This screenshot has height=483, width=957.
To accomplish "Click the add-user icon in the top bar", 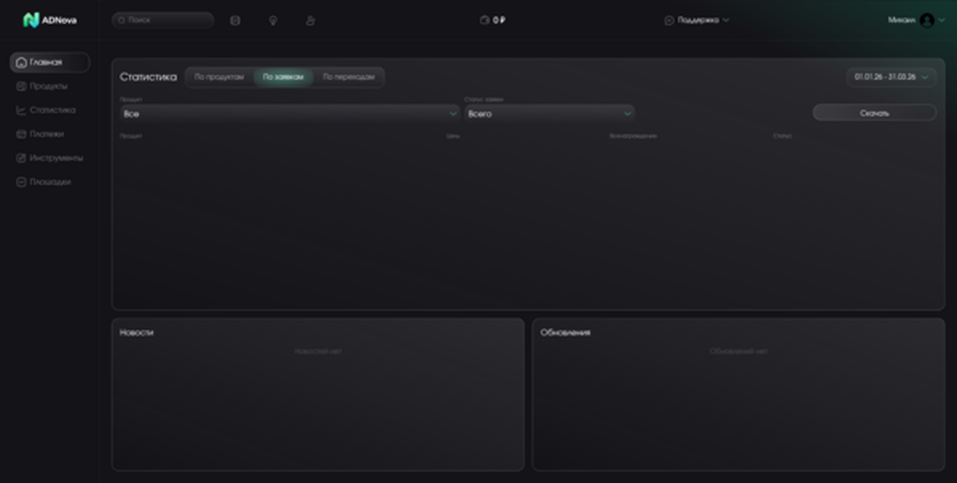I will coord(310,20).
